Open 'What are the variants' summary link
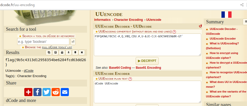This screenshot has height=106, width=247. click(x=227, y=94)
